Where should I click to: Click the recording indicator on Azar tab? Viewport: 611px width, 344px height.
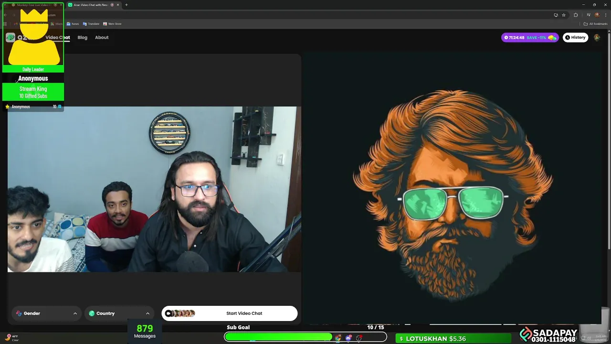pyautogui.click(x=112, y=5)
